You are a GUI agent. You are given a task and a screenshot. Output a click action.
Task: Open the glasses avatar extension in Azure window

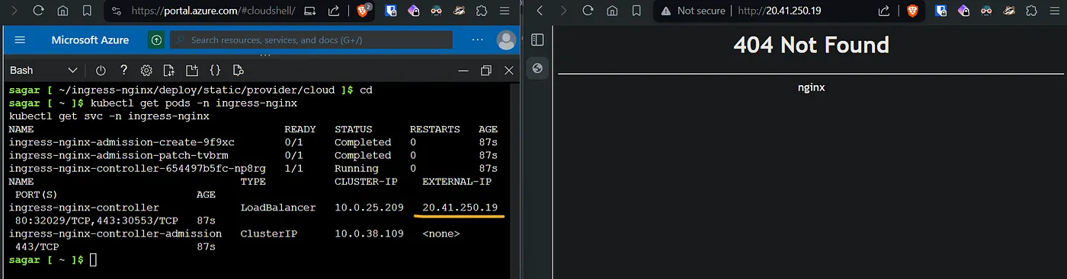pyautogui.click(x=436, y=11)
